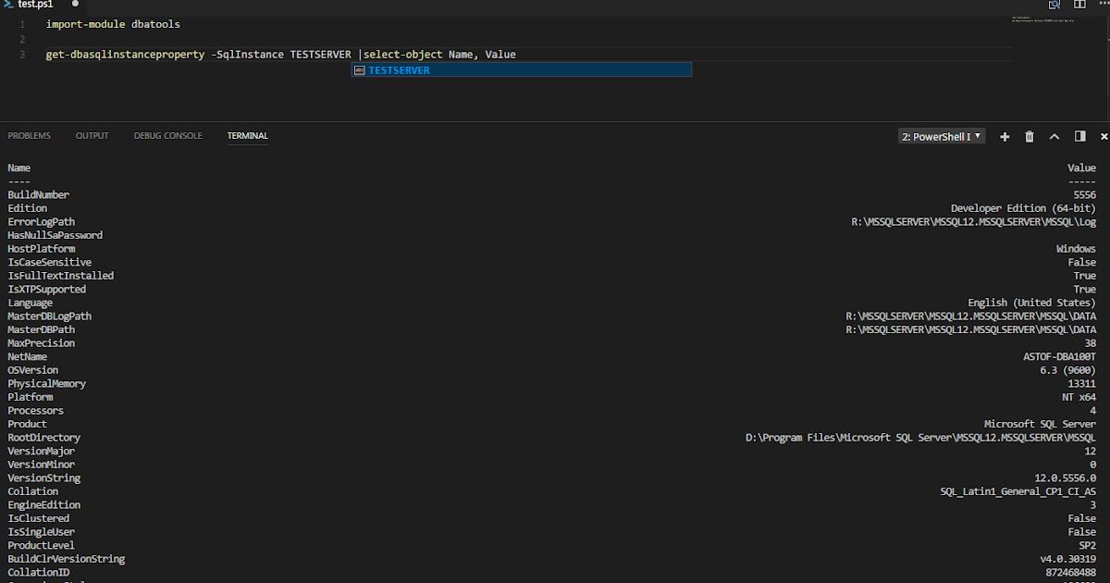1110x583 pixels.
Task: Select the OUTPUT tab
Action: 92,135
